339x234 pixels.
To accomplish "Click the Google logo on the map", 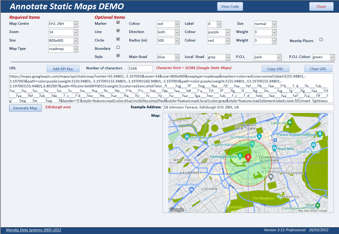I will pyautogui.click(x=177, y=210).
